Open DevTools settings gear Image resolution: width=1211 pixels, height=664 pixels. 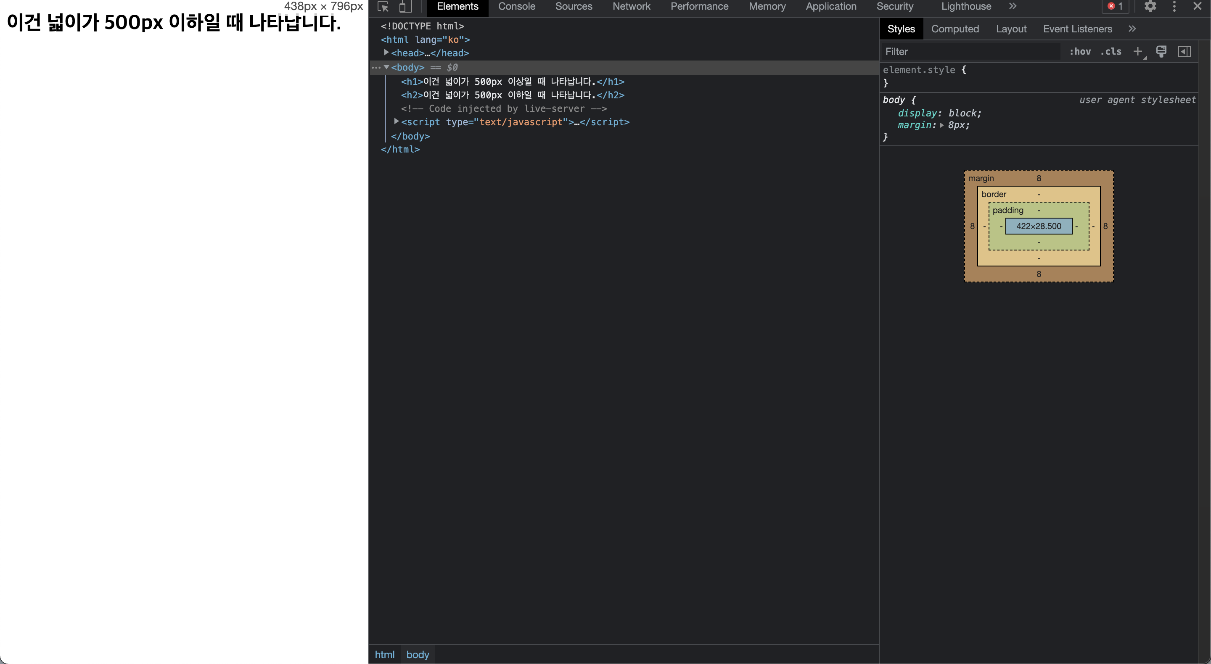coord(1150,7)
